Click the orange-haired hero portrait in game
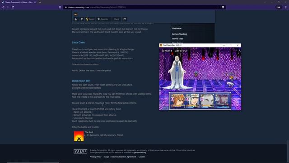This screenshot has width=289, height=163. point(178,101)
